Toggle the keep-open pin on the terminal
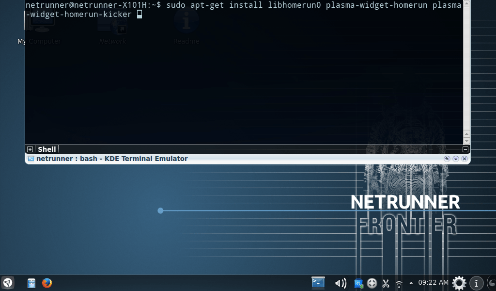Viewport: 496px width, 291px height. pos(447,159)
